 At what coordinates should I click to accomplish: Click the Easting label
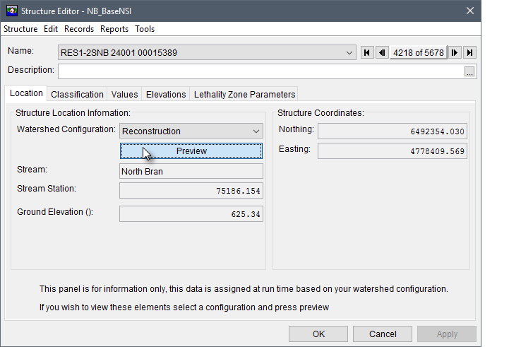pos(294,148)
